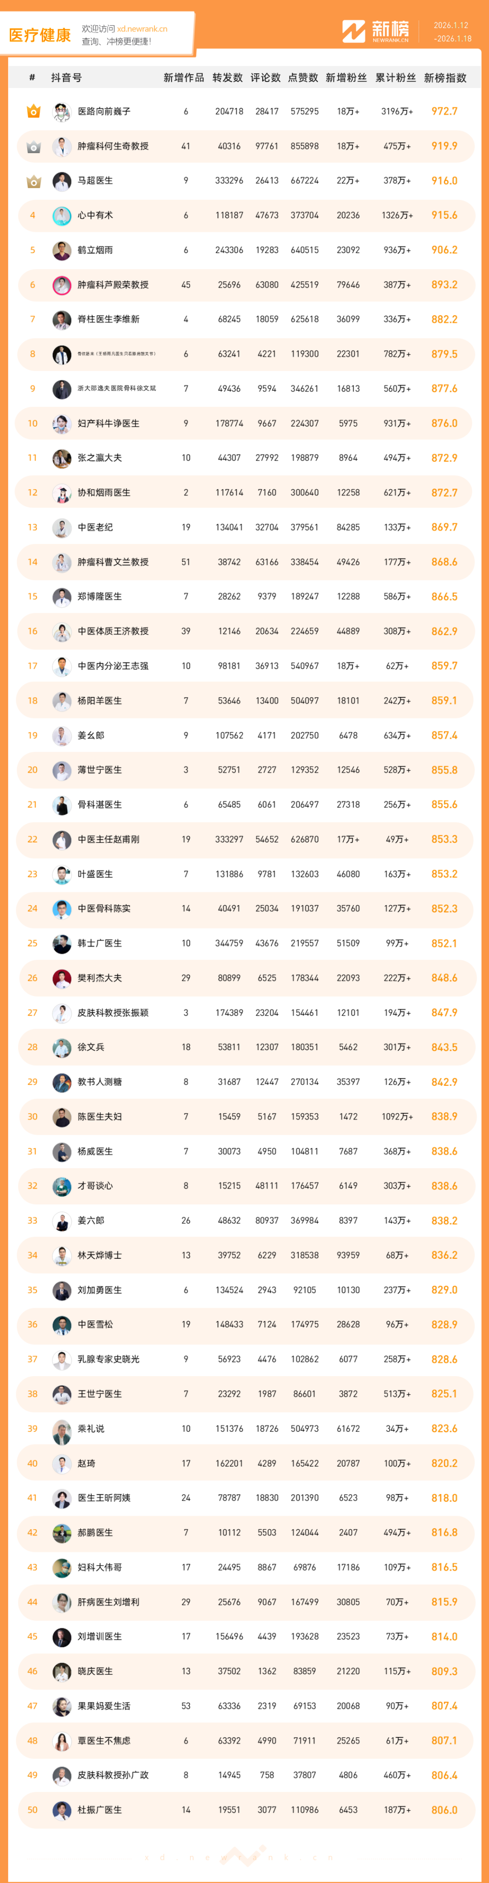Image resolution: width=489 pixels, height=1883 pixels.
Task: Click the avatar next to 心中有术
Action: pos(62,216)
